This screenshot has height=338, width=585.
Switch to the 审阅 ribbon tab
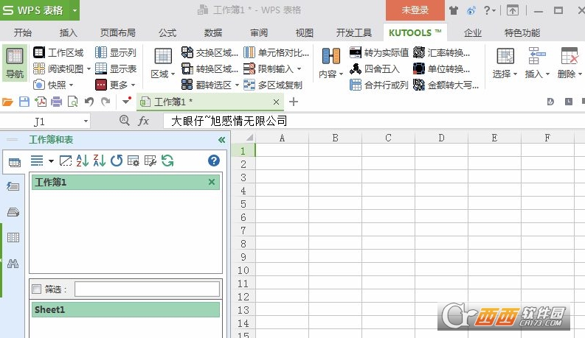coord(259,32)
